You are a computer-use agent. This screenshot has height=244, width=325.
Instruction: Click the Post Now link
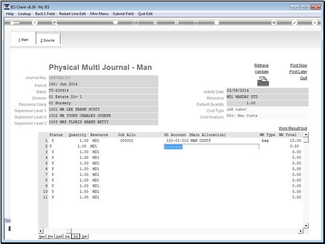pos(299,65)
